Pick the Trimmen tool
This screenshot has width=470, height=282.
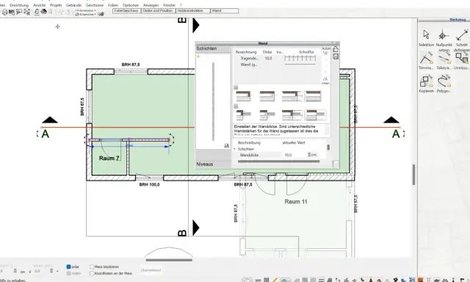pos(426,58)
